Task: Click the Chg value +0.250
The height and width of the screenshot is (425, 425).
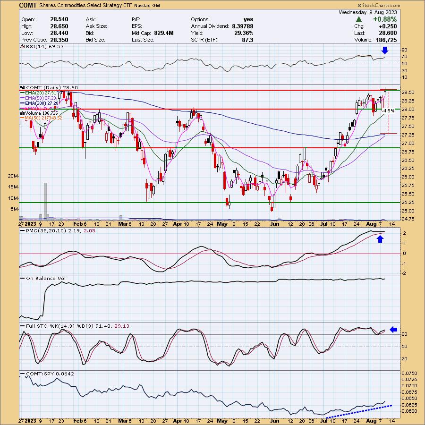Action: [388, 26]
